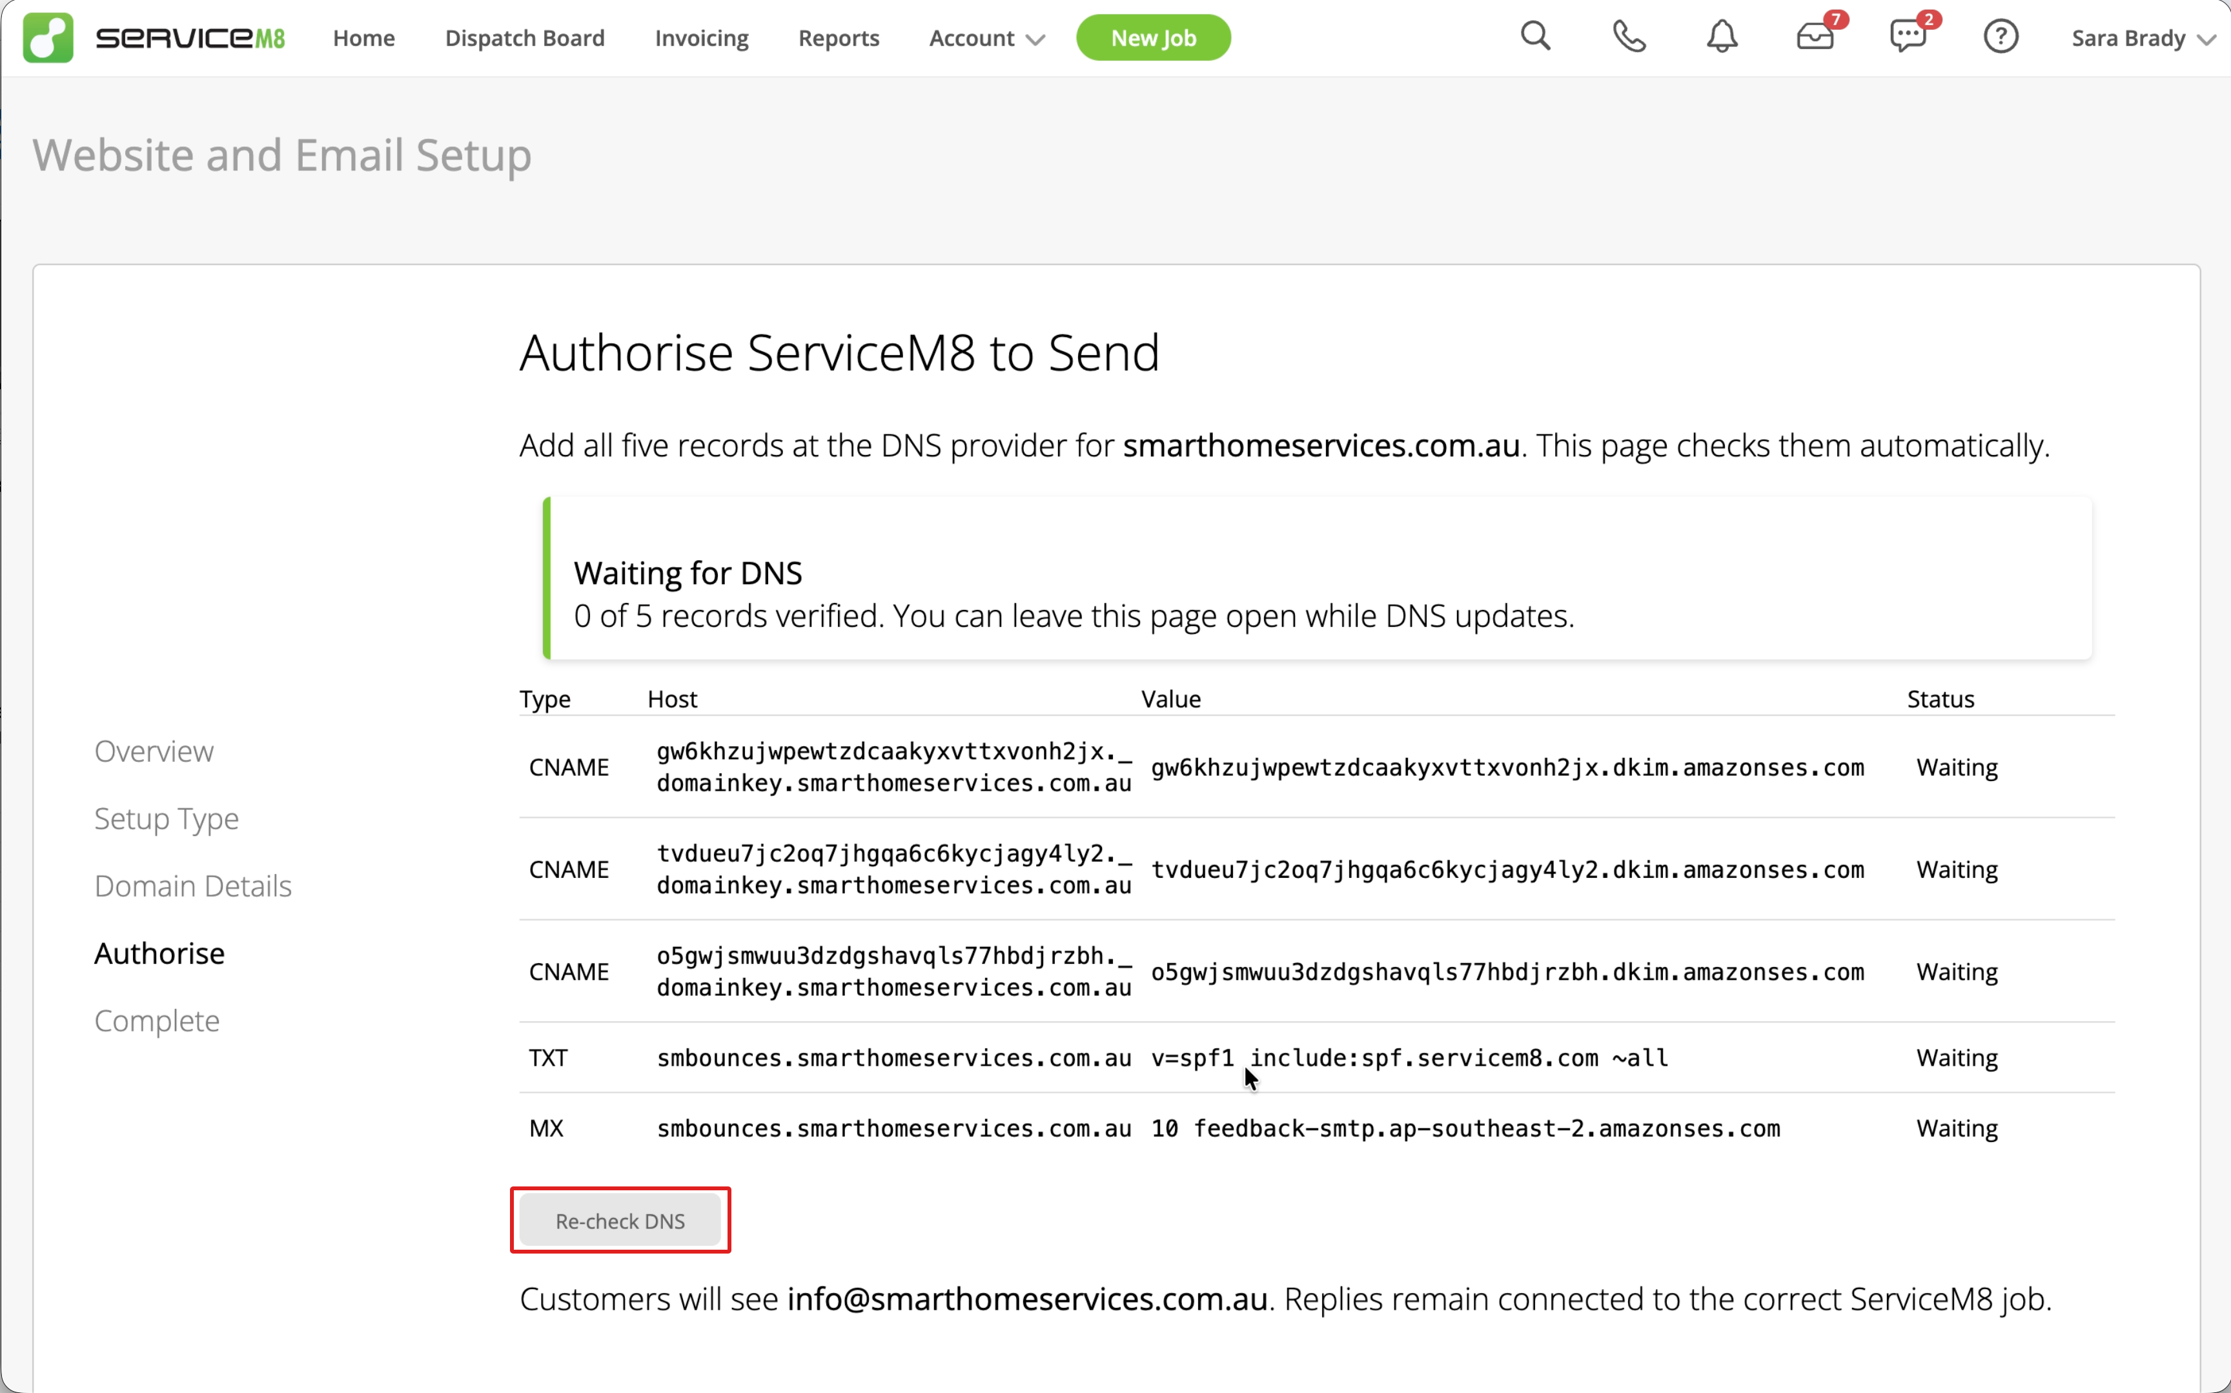Click the Value column header
Image resolution: width=2231 pixels, height=1393 pixels.
[1171, 699]
